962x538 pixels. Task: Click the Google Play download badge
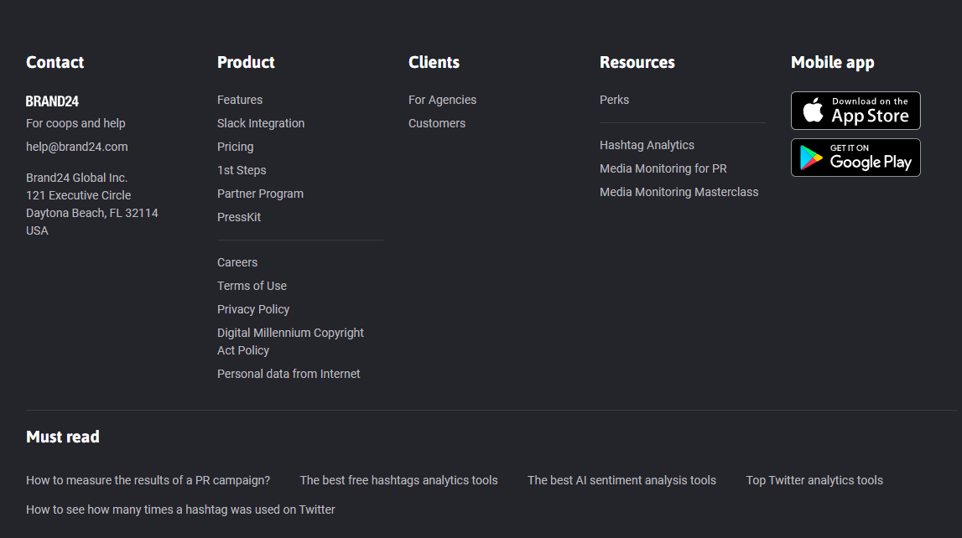tap(855, 158)
